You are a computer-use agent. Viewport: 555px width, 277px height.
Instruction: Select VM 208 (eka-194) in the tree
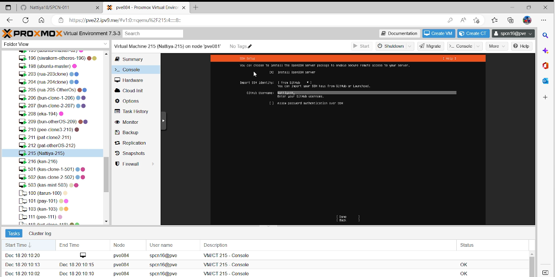point(52,114)
